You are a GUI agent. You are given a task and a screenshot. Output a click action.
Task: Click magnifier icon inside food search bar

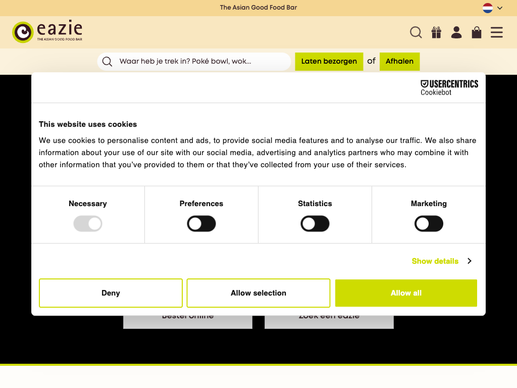pyautogui.click(x=107, y=62)
